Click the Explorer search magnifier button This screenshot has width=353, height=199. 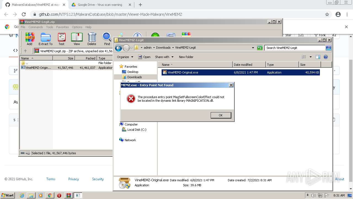pyautogui.click(x=328, y=48)
